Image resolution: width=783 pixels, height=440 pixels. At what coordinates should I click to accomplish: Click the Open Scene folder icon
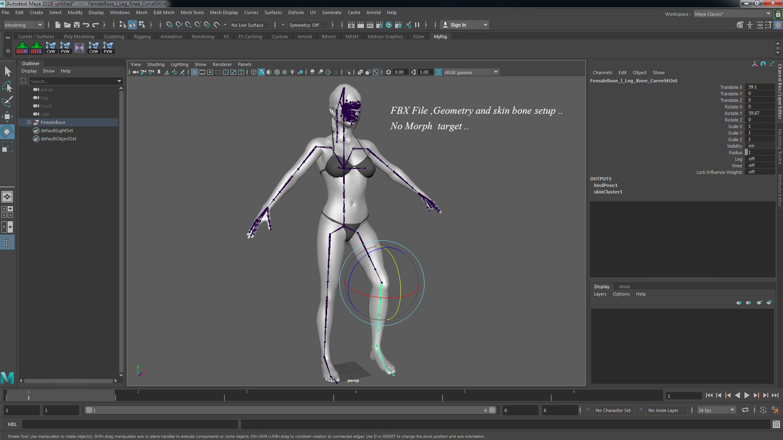coord(67,25)
